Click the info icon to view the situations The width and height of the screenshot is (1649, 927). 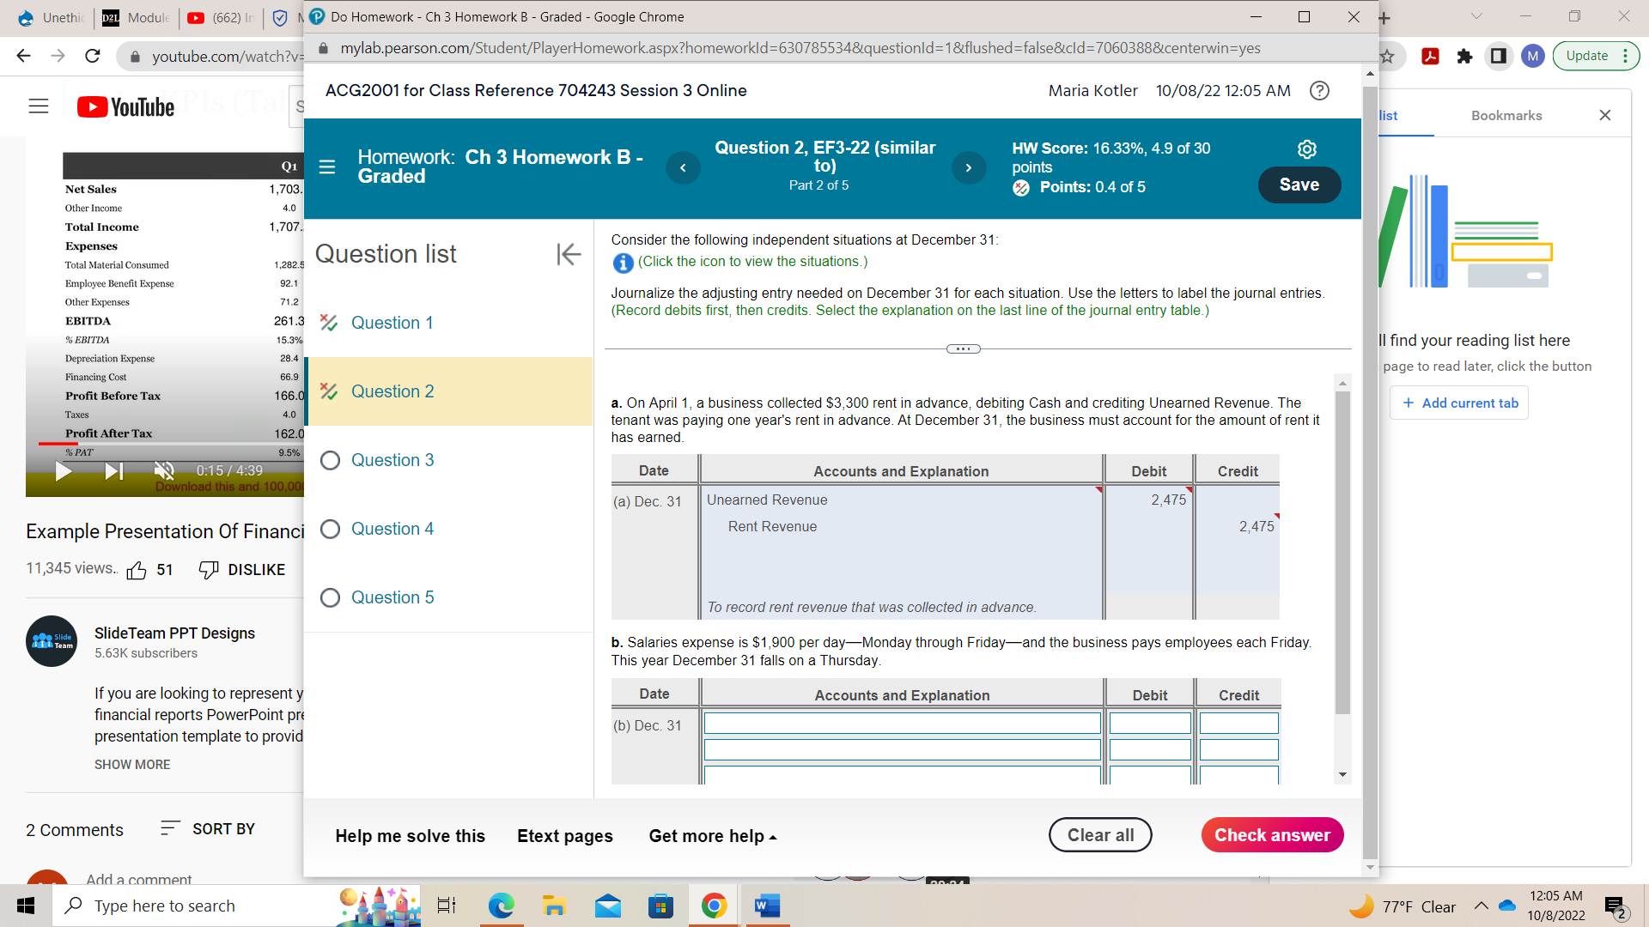[x=622, y=263]
